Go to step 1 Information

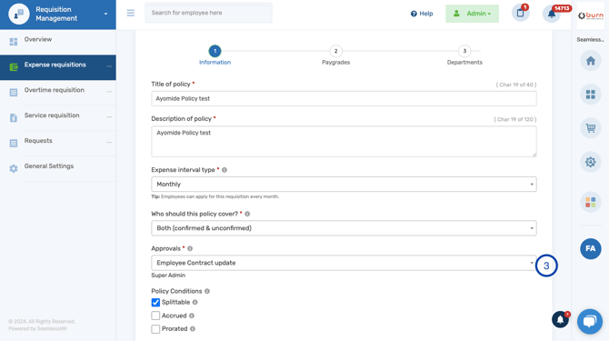(215, 55)
